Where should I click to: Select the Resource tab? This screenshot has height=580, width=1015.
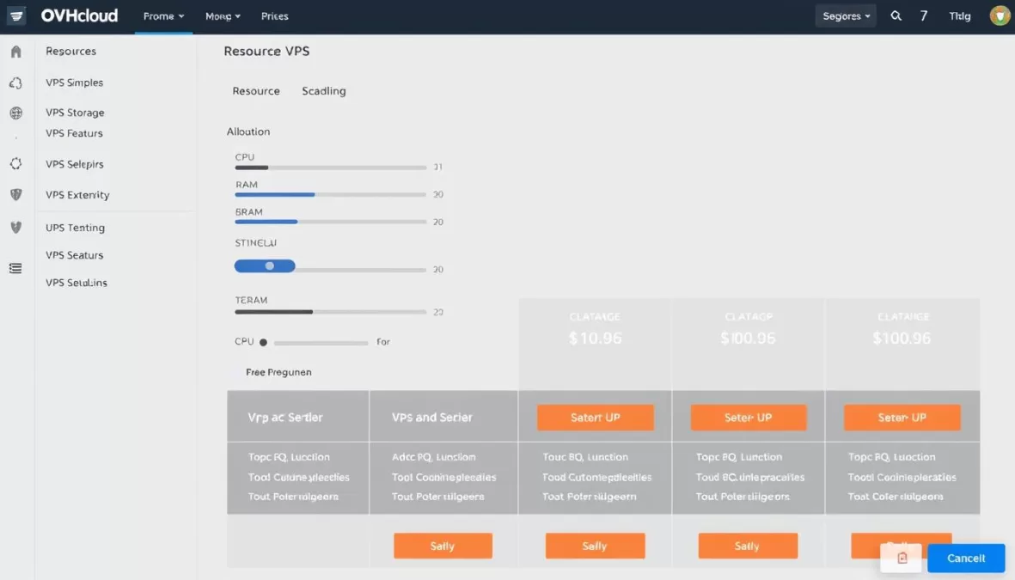(x=255, y=91)
